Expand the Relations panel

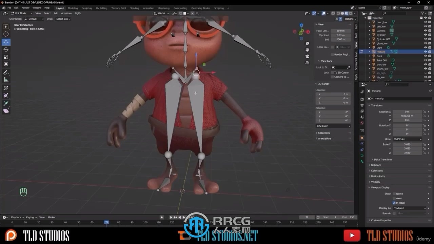[376, 165]
